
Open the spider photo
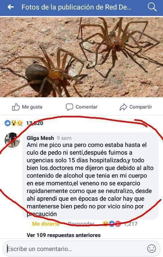pyautogui.click(x=81, y=57)
